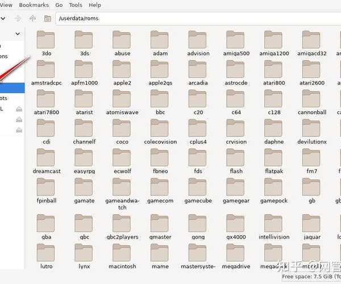Select the amiga500 folder
Image resolution: width=341 pixels, height=284 pixels.
[236, 44]
